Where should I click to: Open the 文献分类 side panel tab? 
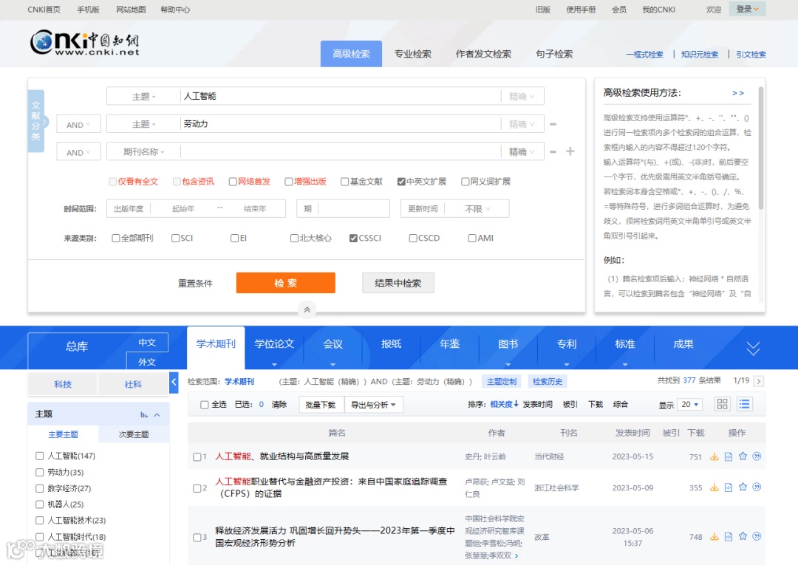click(x=35, y=120)
